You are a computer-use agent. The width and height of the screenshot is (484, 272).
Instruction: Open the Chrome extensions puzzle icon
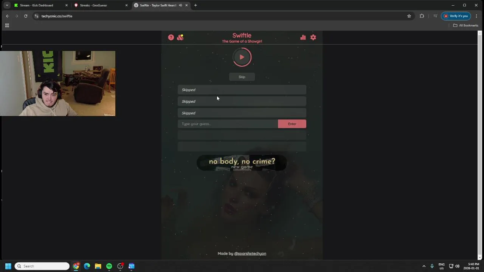click(422, 16)
